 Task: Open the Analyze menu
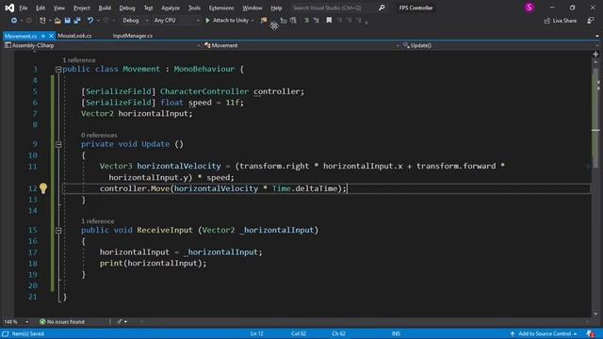point(171,8)
